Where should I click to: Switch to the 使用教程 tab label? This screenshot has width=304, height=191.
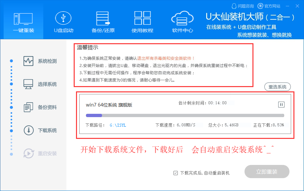[x=142, y=30]
